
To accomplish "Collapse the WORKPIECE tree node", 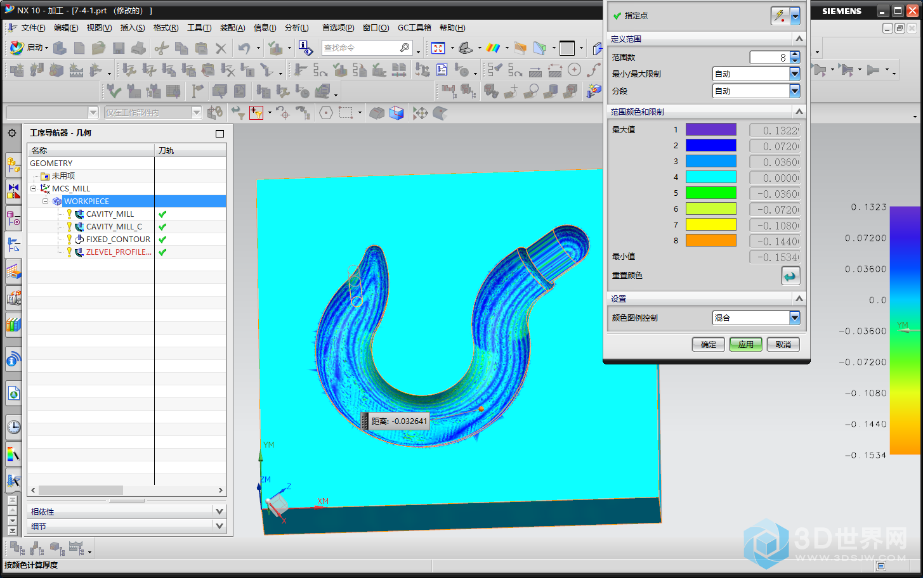I will [x=46, y=201].
